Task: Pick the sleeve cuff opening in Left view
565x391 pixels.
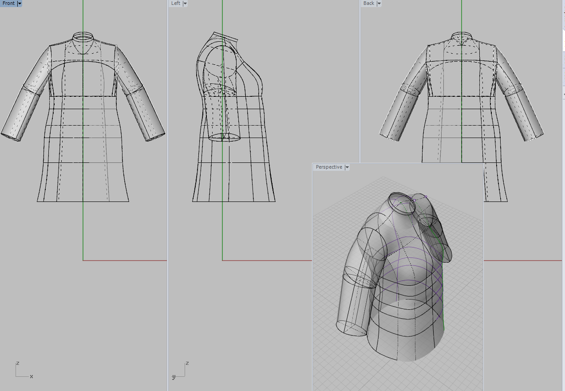Action: coord(224,138)
